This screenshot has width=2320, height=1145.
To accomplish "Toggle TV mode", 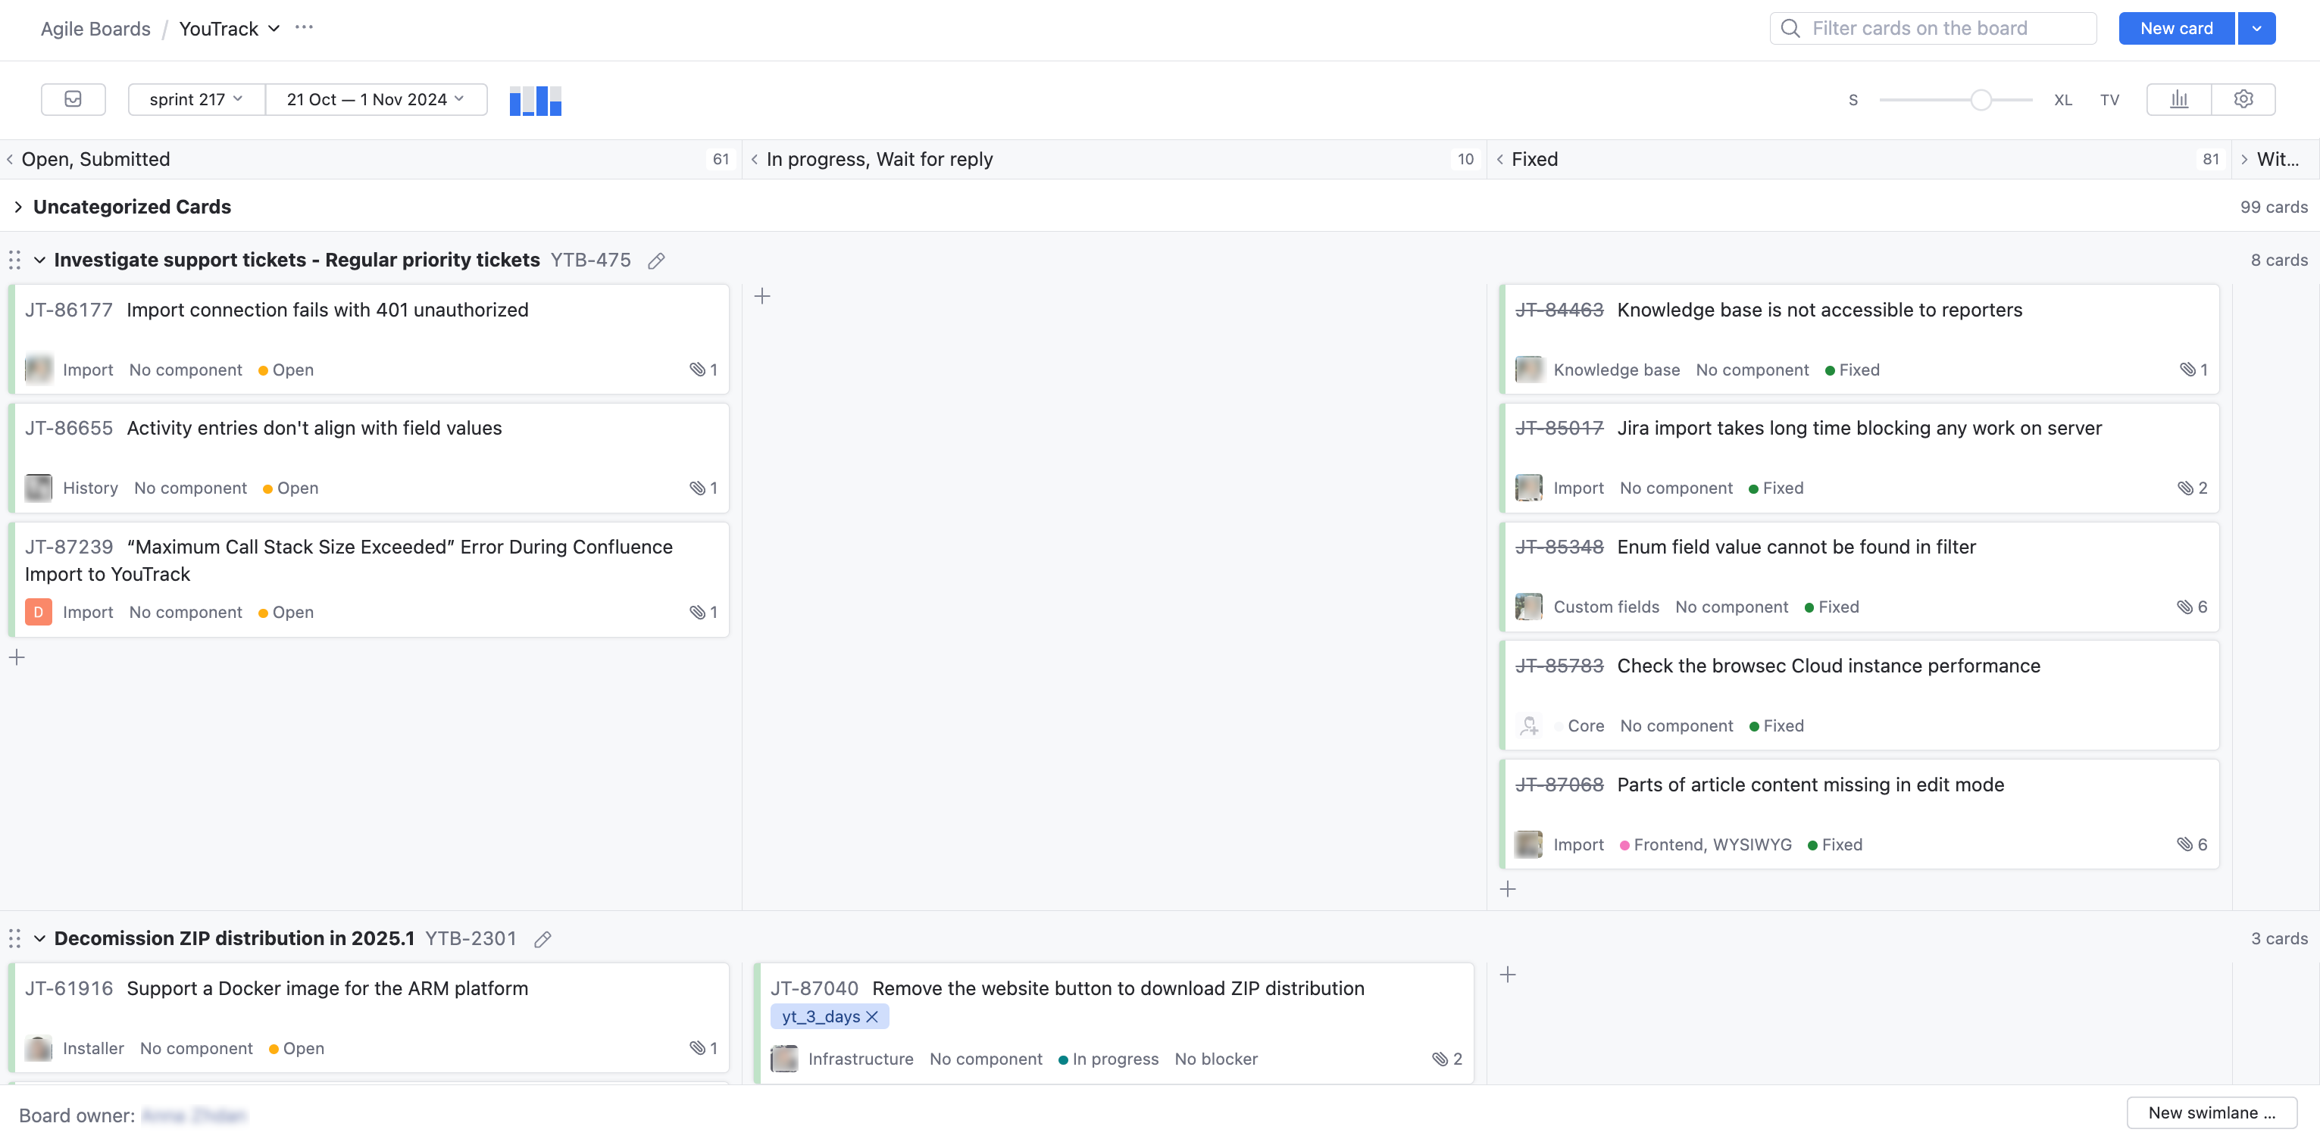I will 2109,100.
